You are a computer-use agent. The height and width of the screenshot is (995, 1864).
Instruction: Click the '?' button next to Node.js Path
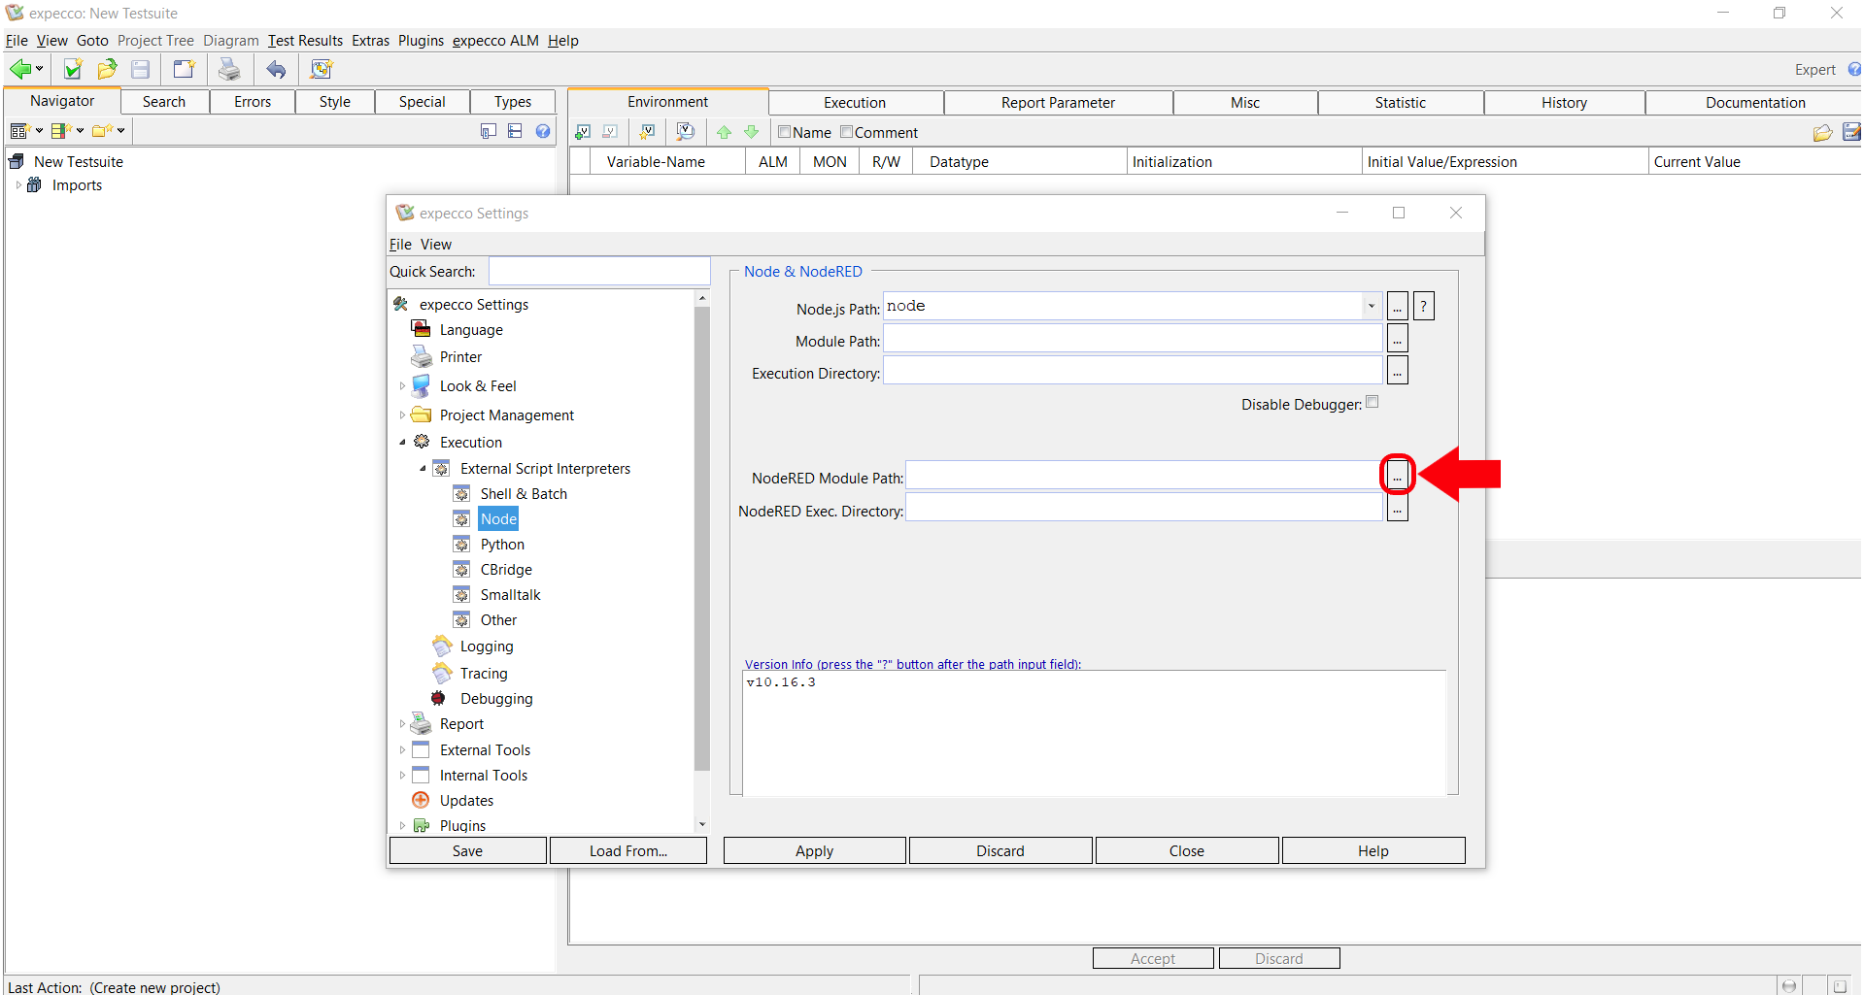[x=1423, y=307]
